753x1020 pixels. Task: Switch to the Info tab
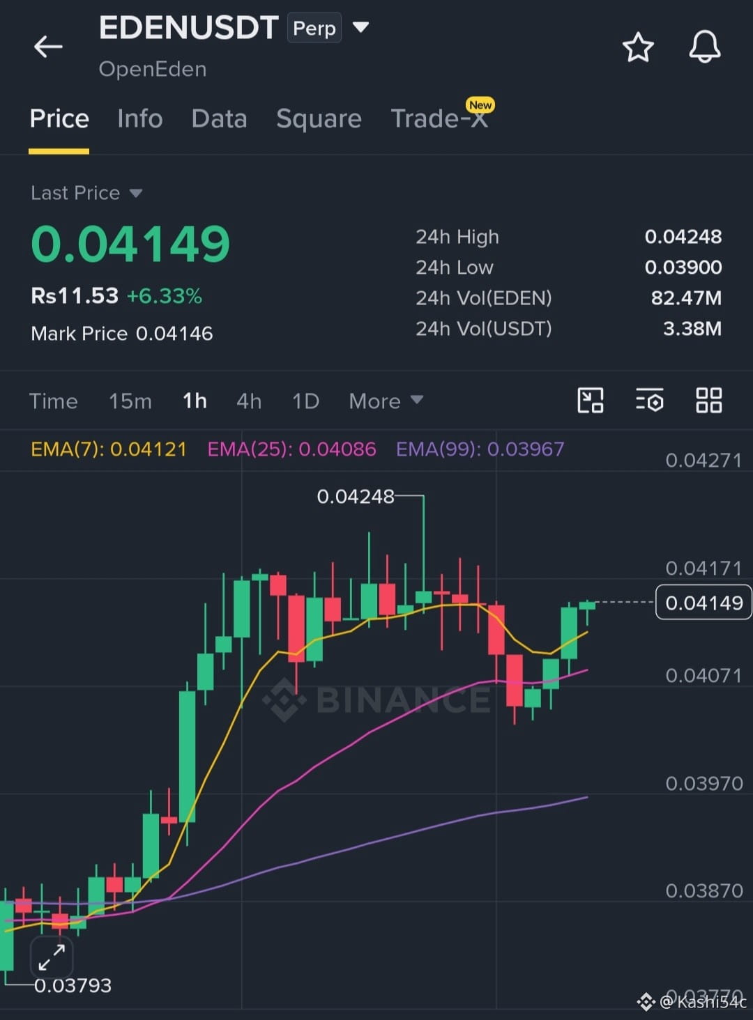coord(140,118)
